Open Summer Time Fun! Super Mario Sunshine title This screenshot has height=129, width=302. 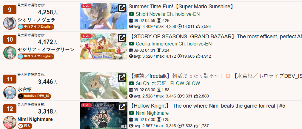[181, 7]
